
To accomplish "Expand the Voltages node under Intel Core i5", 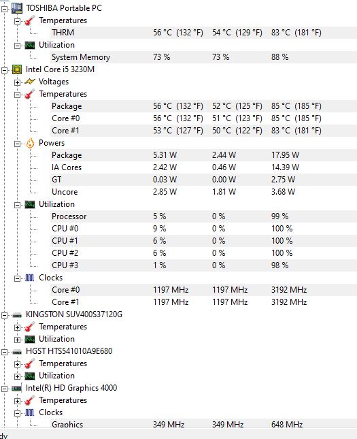I will 17,82.
